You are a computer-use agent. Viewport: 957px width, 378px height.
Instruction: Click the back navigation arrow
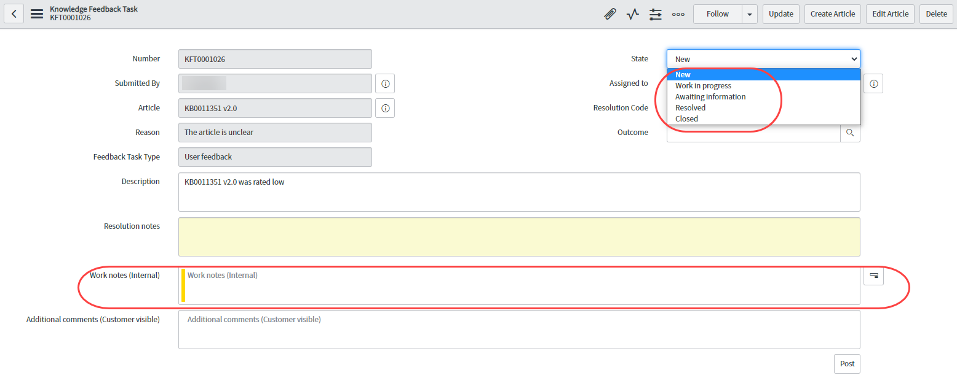pos(14,13)
